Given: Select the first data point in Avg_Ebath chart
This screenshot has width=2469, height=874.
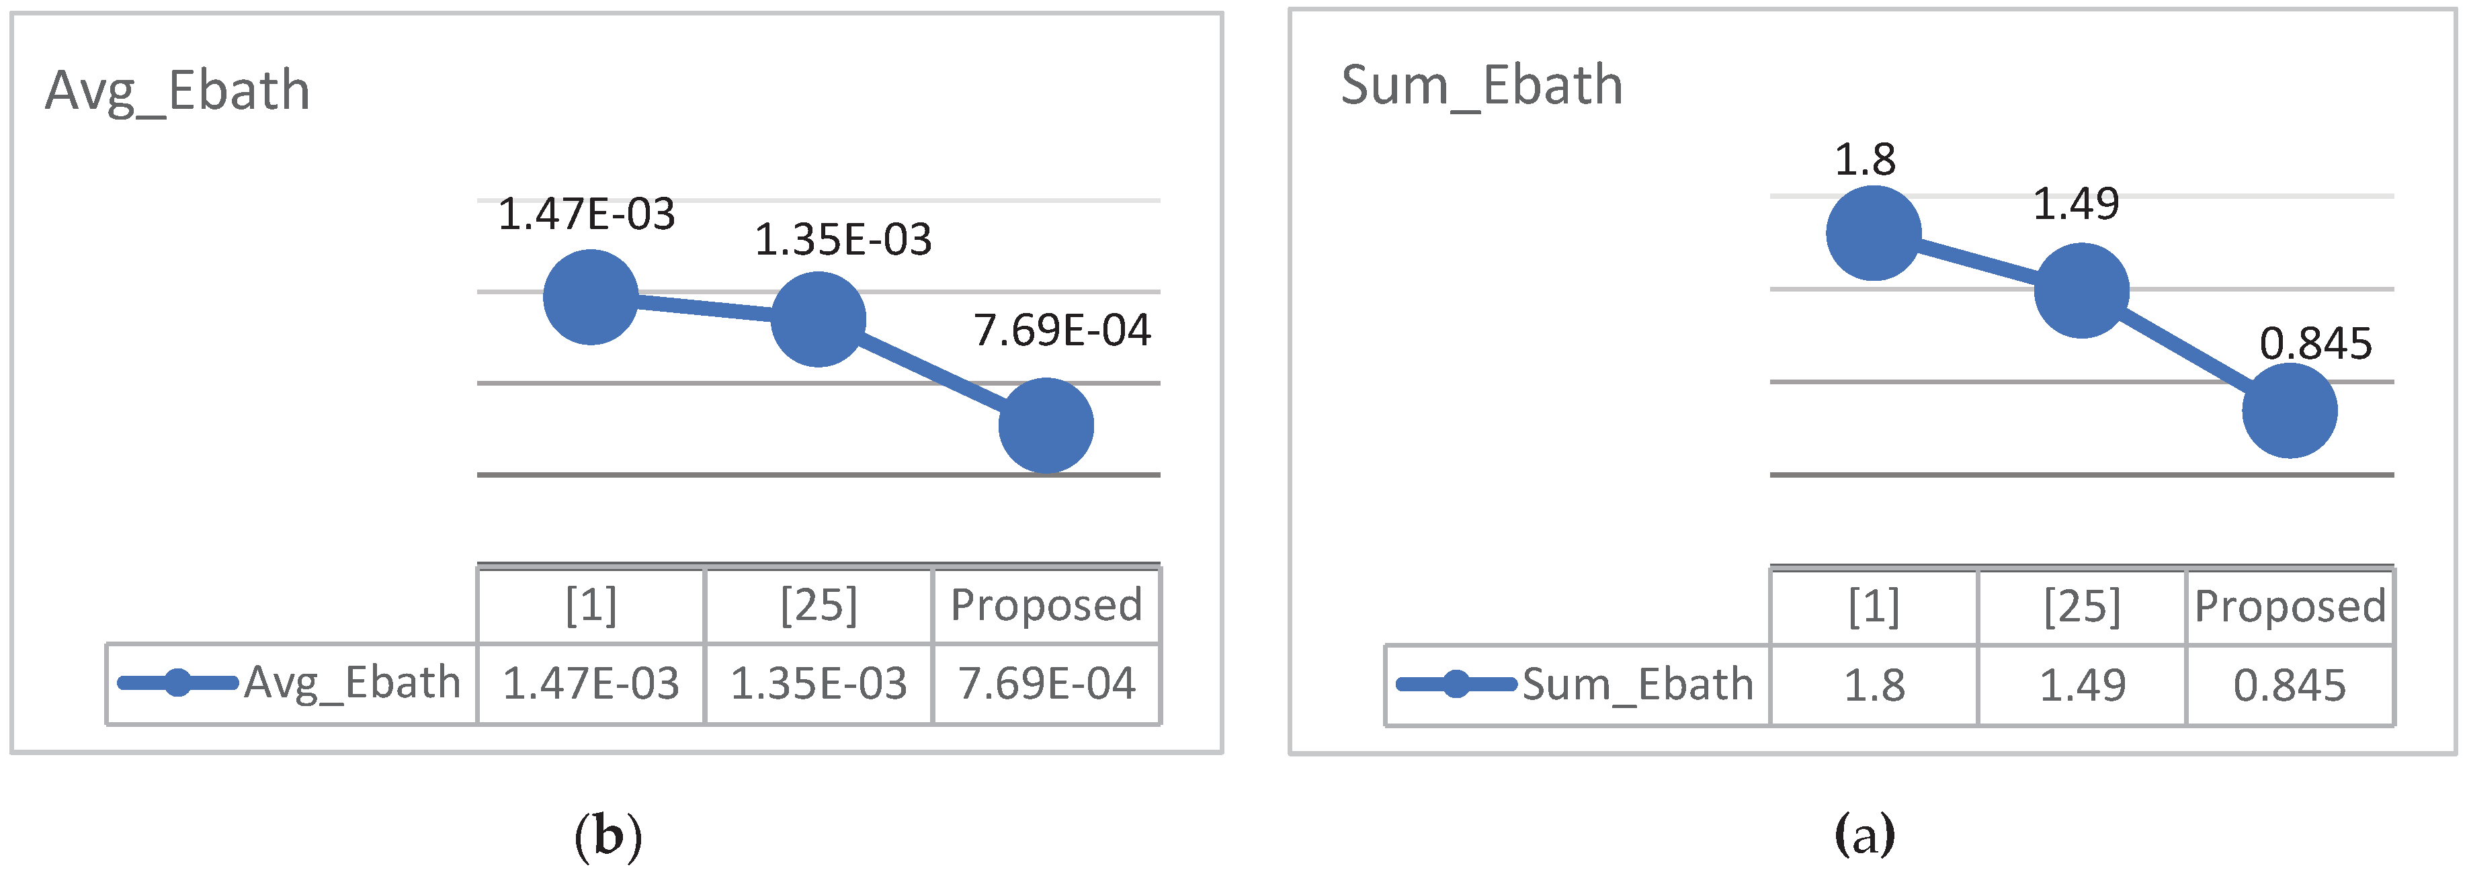Looking at the screenshot, I should point(591,297).
